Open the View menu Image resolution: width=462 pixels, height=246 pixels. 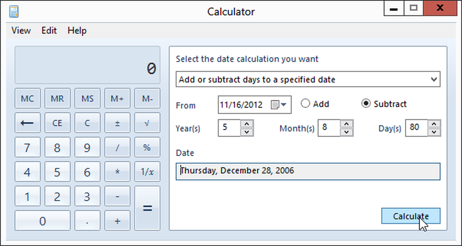pyautogui.click(x=21, y=30)
